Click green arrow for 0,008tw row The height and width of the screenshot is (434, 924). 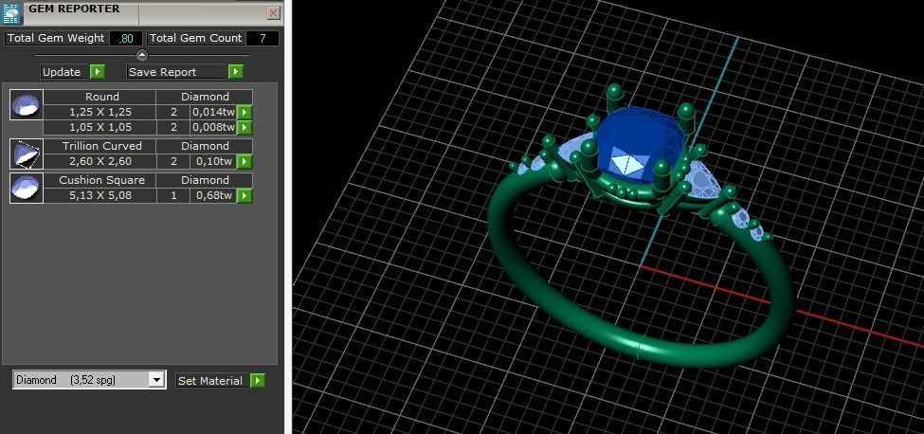(244, 127)
